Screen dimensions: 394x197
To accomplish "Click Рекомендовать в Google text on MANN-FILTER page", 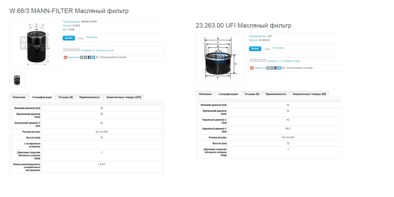I will pyautogui.click(x=114, y=57).
